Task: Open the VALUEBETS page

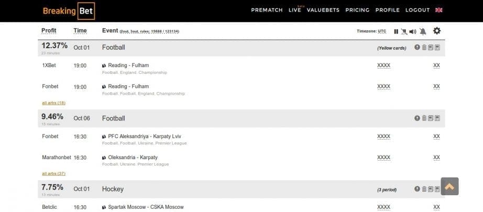Action: [323, 10]
